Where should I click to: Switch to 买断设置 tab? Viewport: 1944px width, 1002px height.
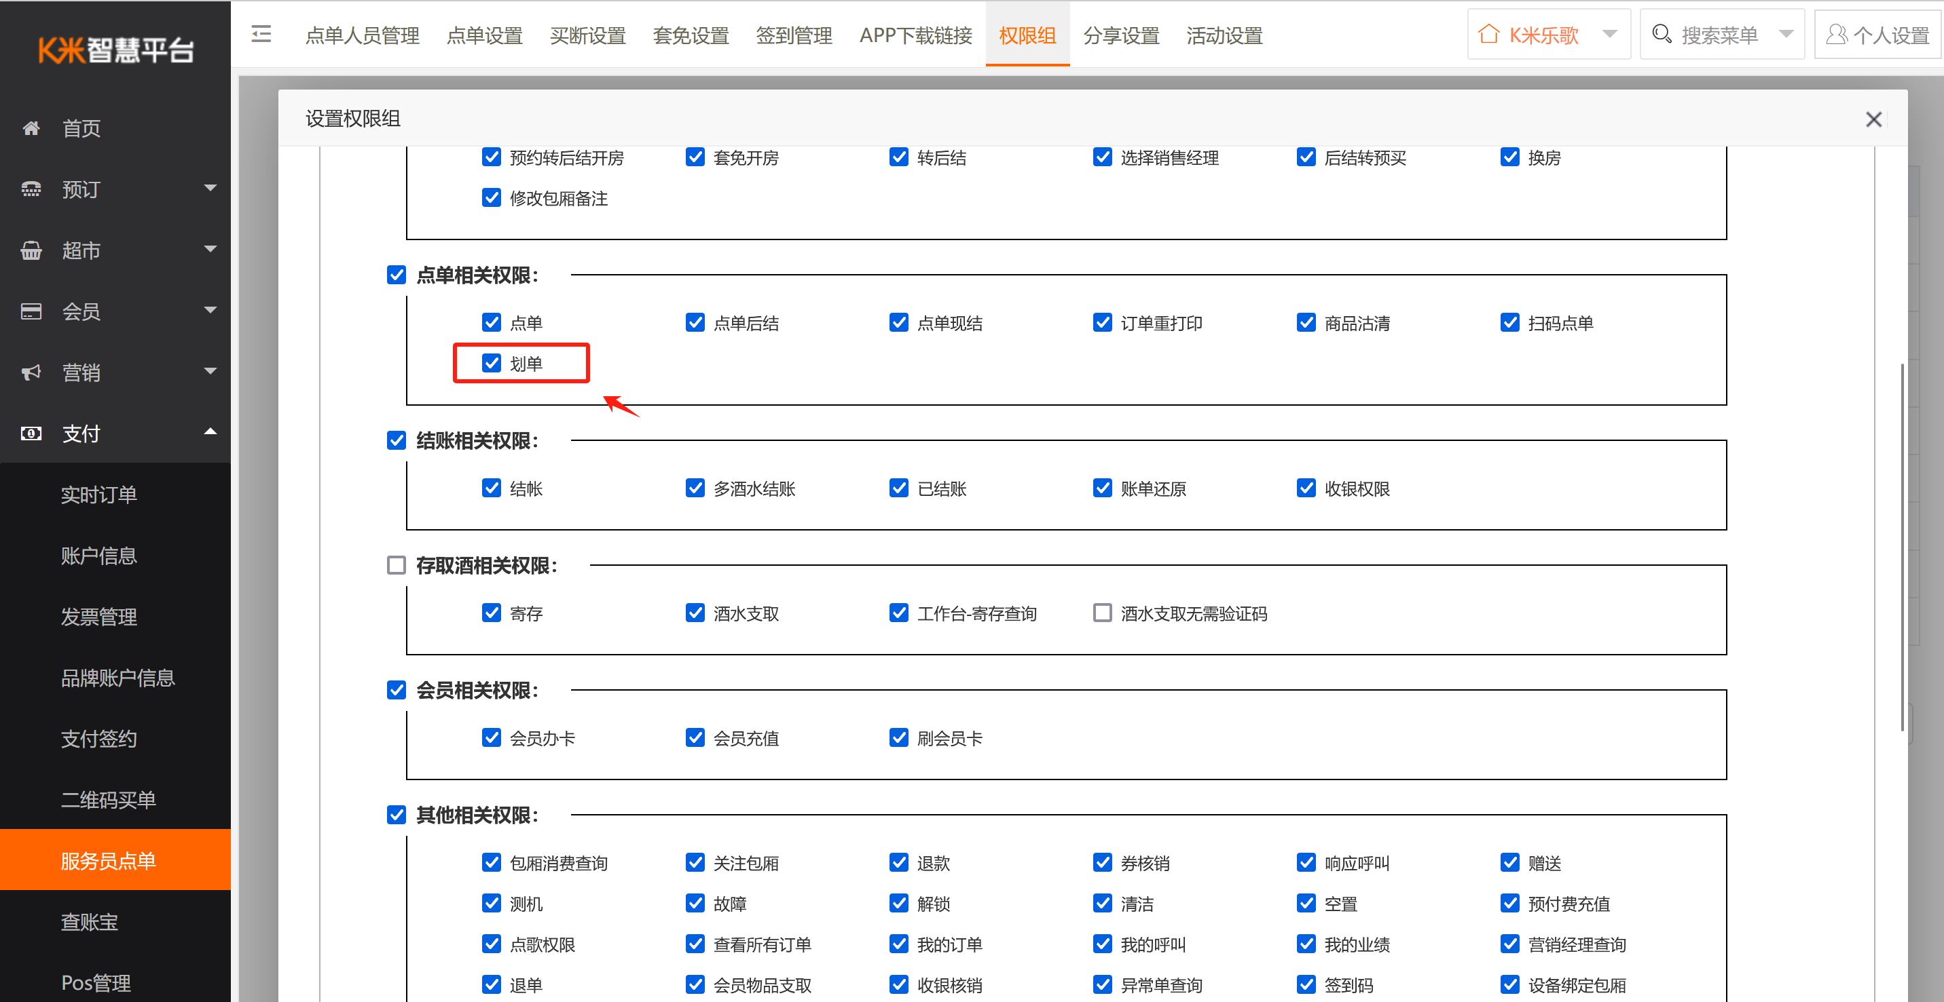pyautogui.click(x=588, y=35)
